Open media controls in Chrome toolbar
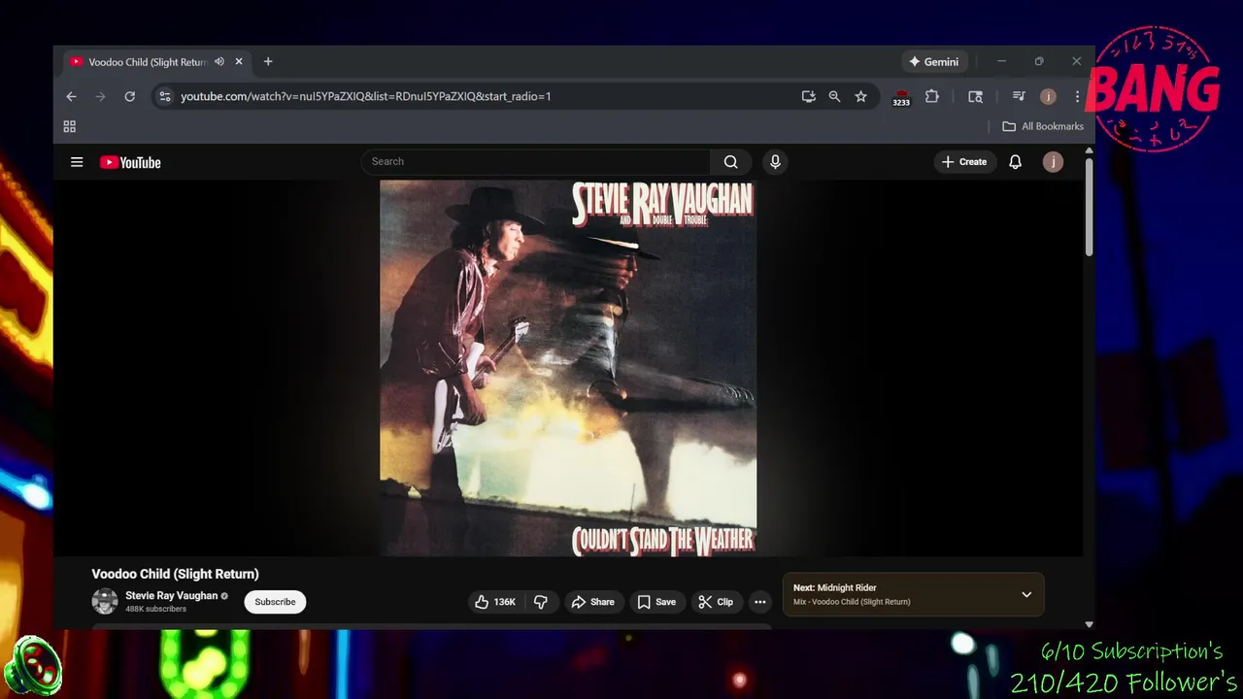This screenshot has width=1243, height=699. [1019, 96]
